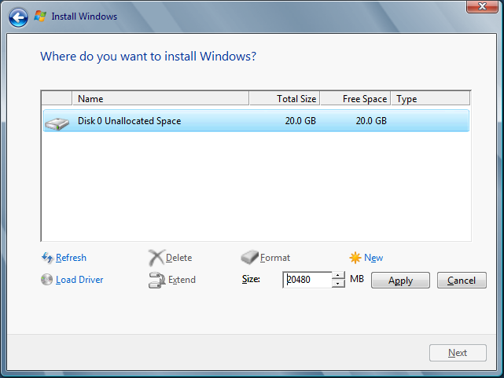Click the disk drive icon for Disk 0
504x378 pixels.
click(x=57, y=123)
